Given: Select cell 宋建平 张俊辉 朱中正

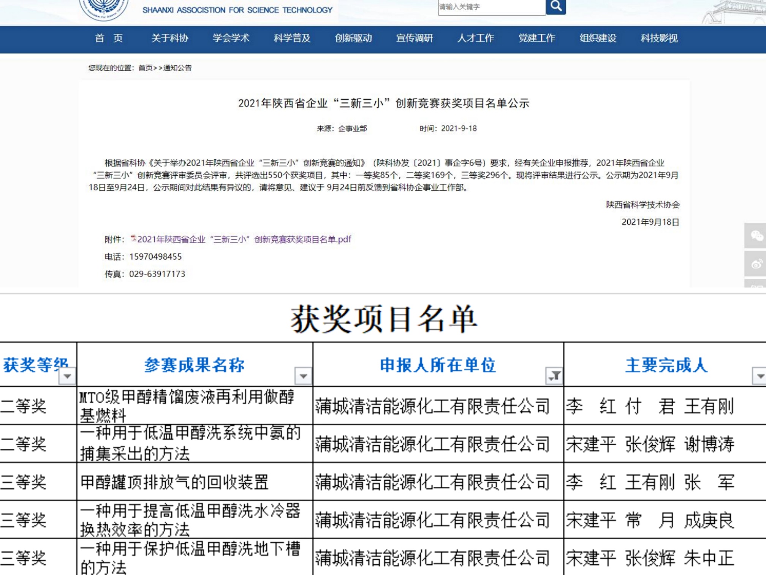Looking at the screenshot, I should [x=665, y=557].
